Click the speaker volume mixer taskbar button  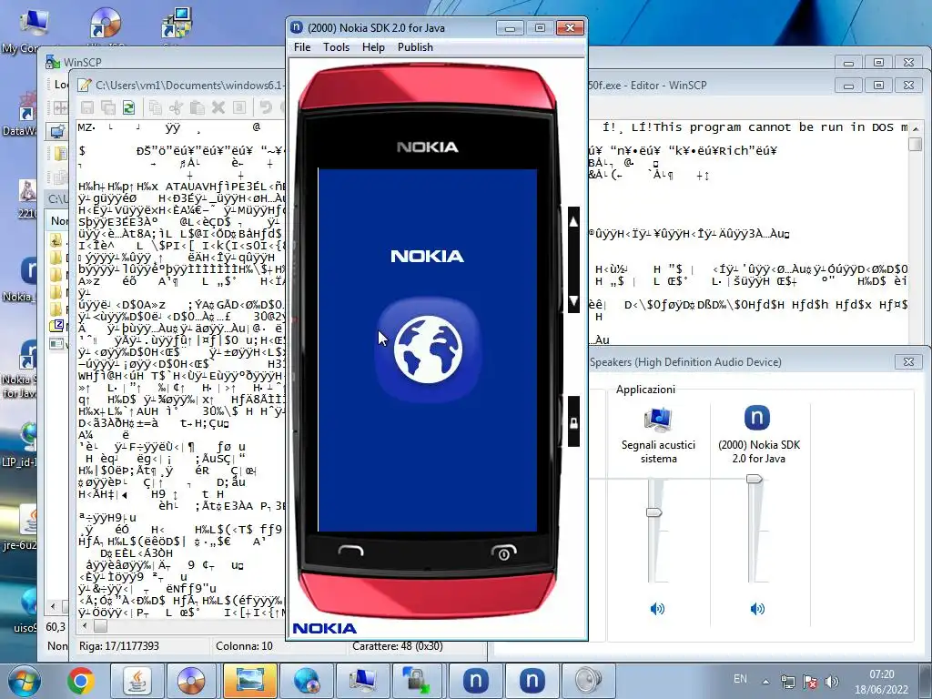589,681
